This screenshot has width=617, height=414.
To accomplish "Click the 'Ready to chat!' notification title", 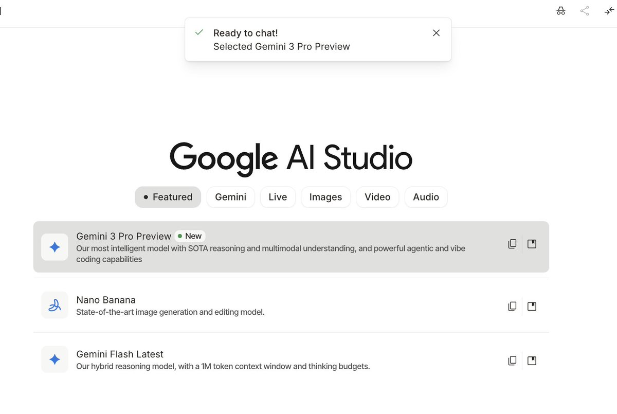I will tap(246, 33).
